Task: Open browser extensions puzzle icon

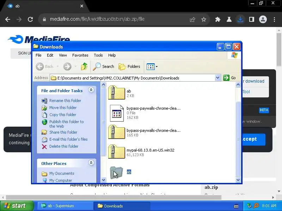Action: [x=218, y=19]
